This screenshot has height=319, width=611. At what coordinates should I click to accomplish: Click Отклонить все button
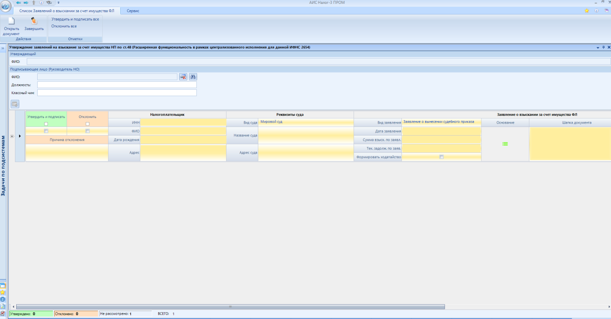pyautogui.click(x=64, y=26)
